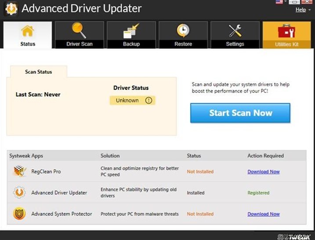
Task: Click the Start Scan Now button
Action: [240, 113]
